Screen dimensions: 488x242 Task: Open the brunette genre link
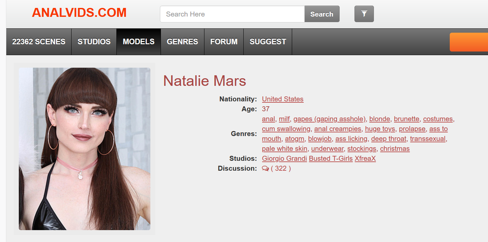(x=407, y=119)
